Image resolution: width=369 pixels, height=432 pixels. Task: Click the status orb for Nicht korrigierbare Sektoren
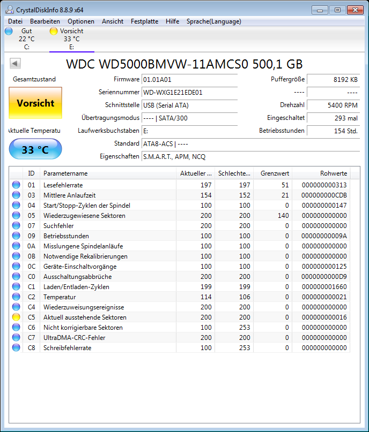(16, 327)
